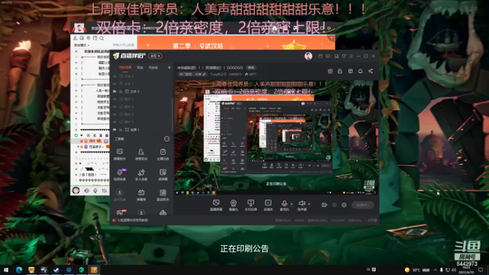Open the microphone device dropdown arrow
The height and width of the screenshot is (275, 489).
point(292,204)
